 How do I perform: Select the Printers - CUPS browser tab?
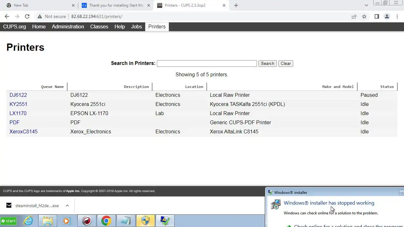191,5
